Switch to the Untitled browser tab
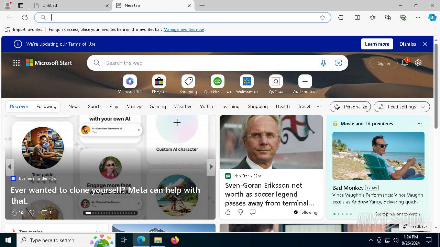This screenshot has width=440, height=247. [71, 5]
